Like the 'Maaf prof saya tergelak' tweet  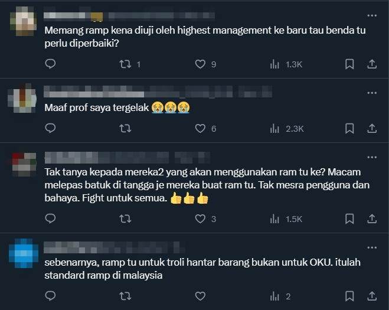[x=200, y=129]
